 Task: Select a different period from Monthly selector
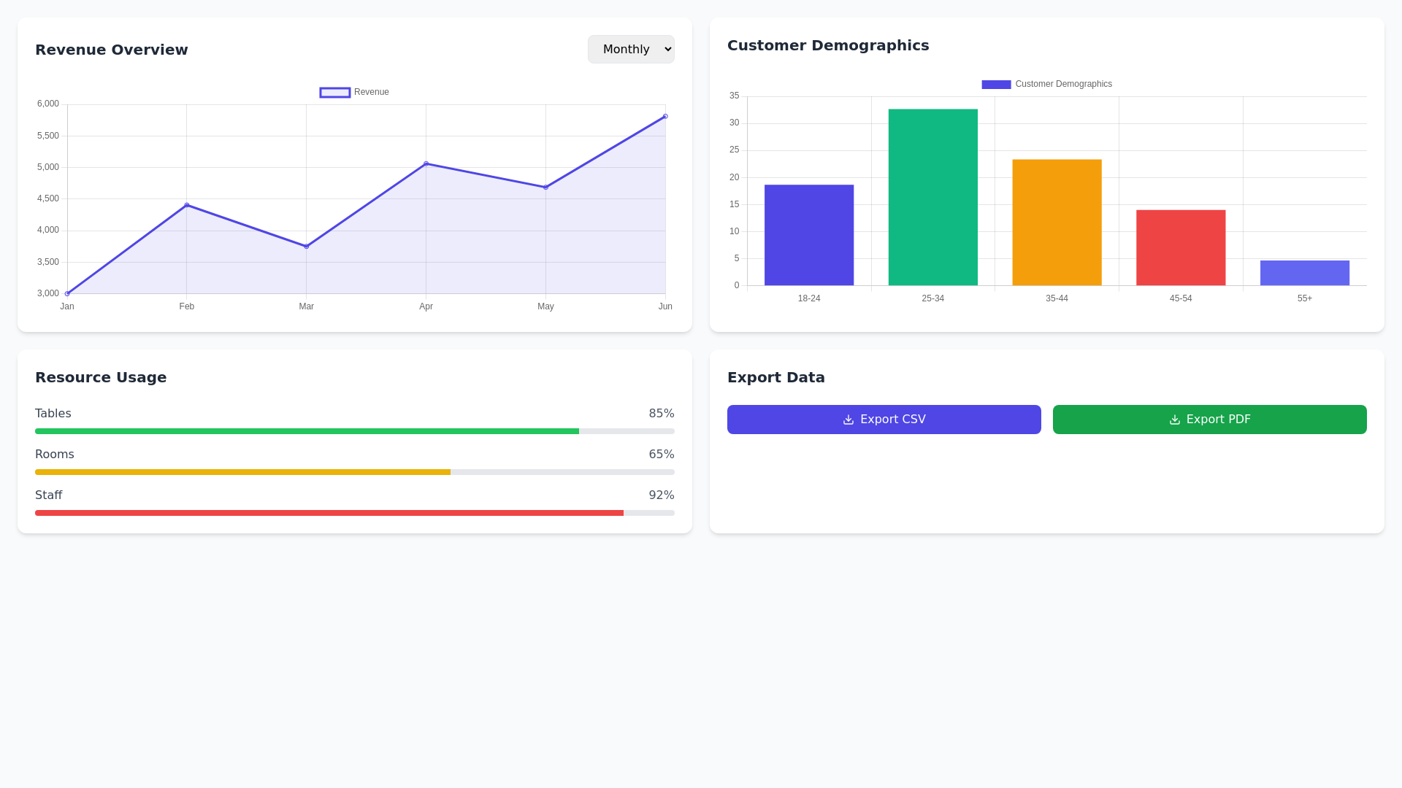631,49
